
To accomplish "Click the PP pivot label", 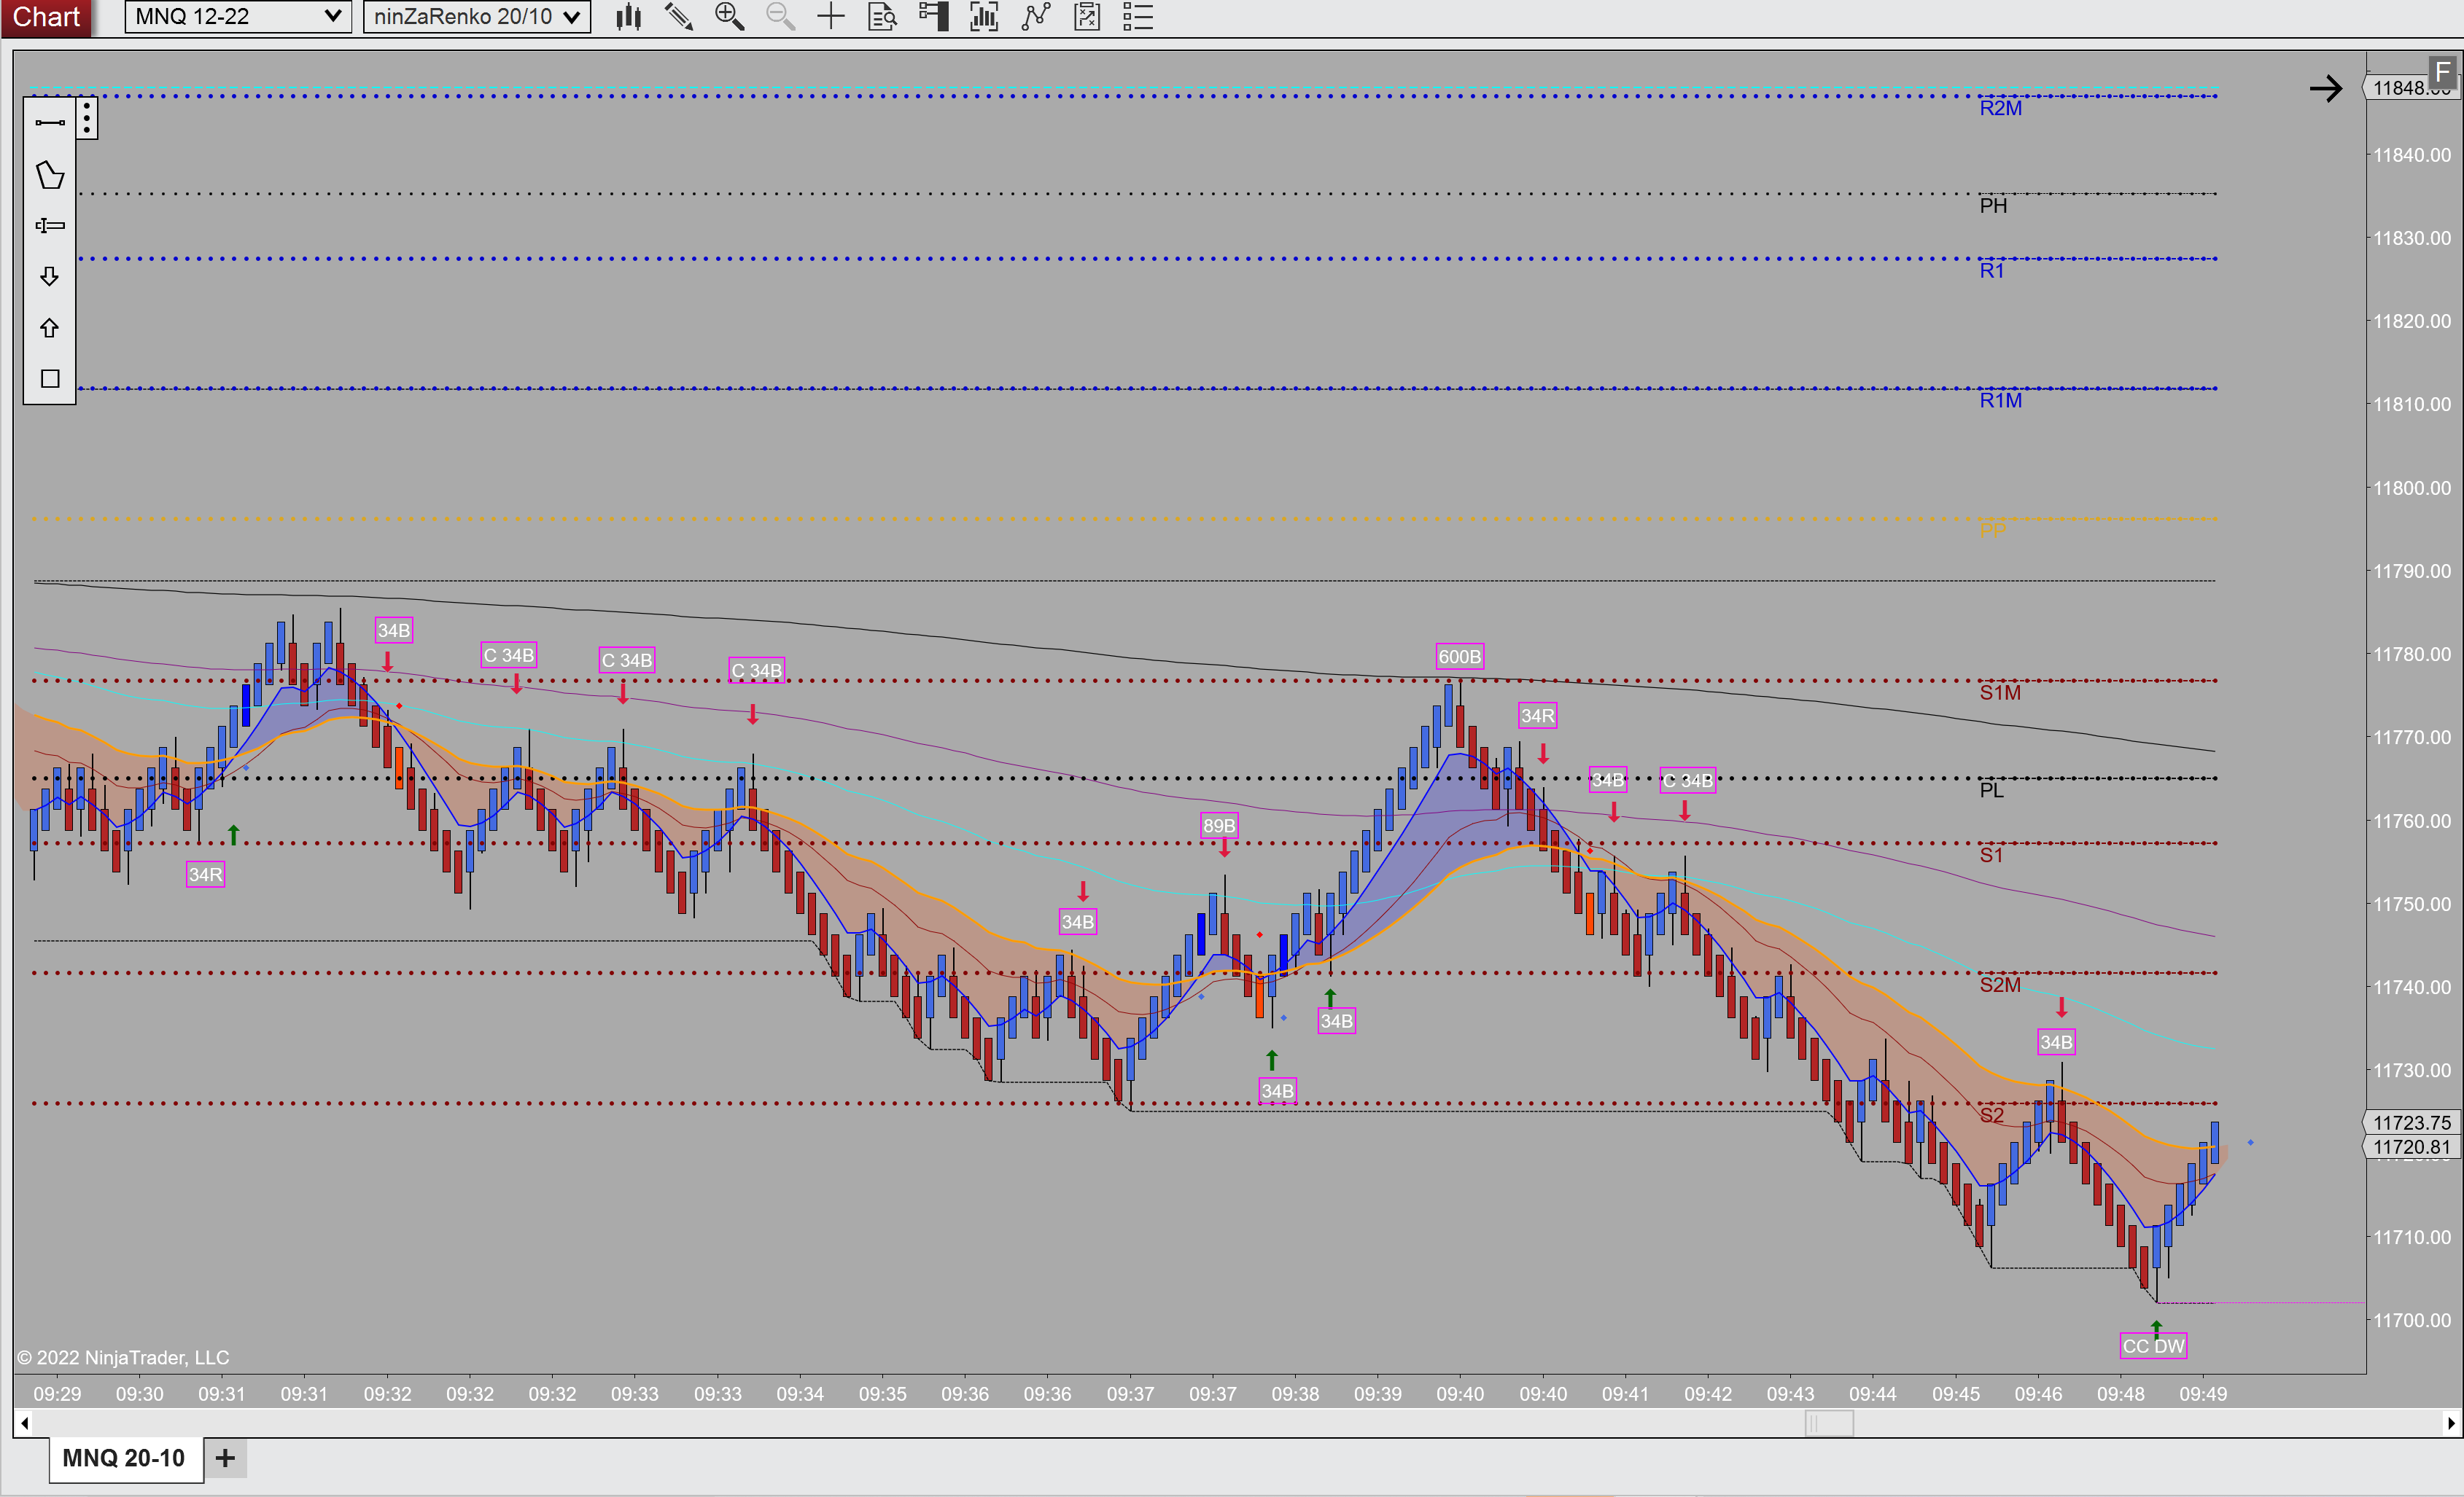I will [x=1992, y=530].
